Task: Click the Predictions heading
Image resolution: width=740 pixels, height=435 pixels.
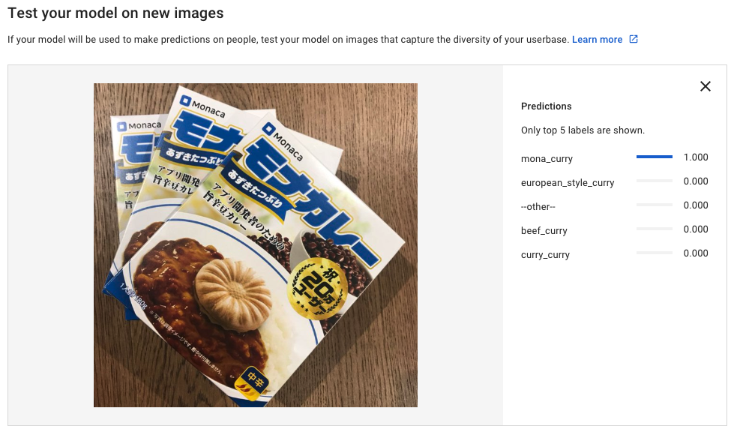Action: tap(546, 106)
